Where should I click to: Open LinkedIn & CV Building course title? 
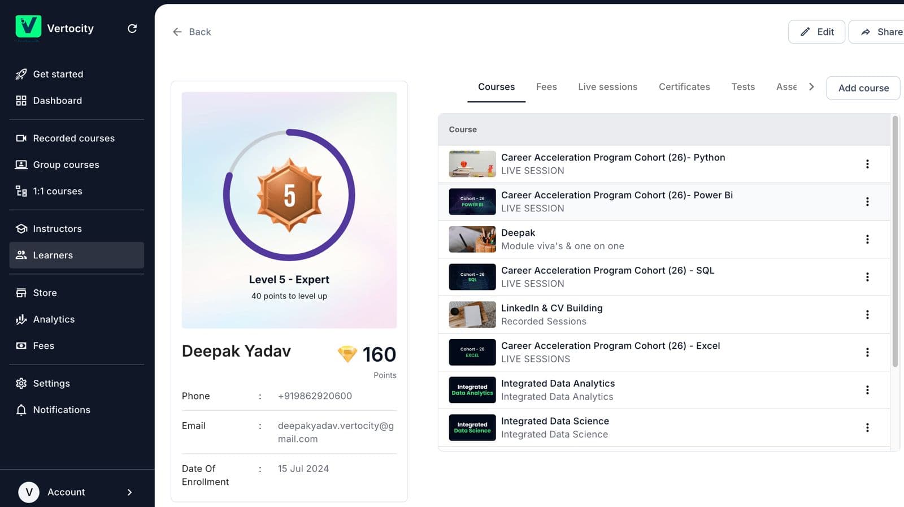[x=552, y=308]
